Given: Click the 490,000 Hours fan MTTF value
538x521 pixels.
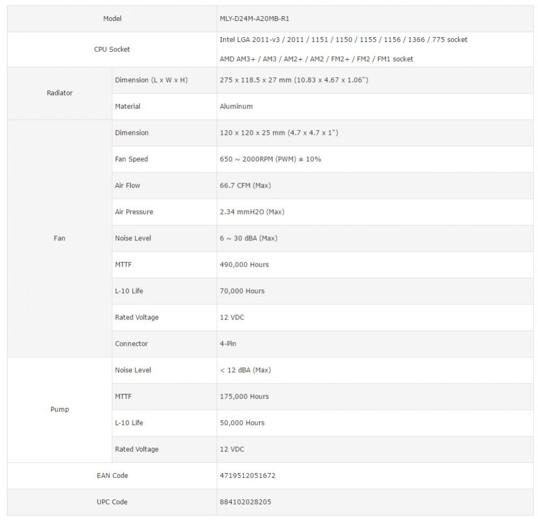Looking at the screenshot, I should tap(244, 265).
